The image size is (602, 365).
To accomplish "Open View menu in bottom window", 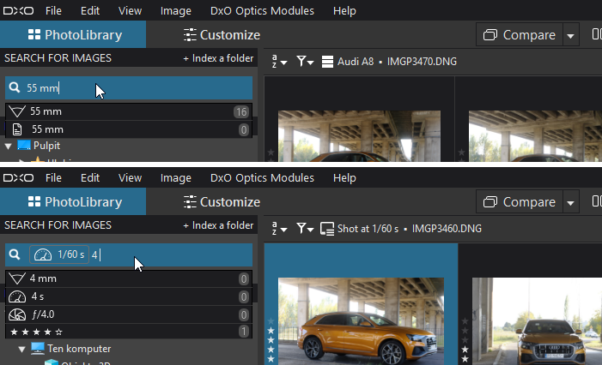I will [130, 177].
